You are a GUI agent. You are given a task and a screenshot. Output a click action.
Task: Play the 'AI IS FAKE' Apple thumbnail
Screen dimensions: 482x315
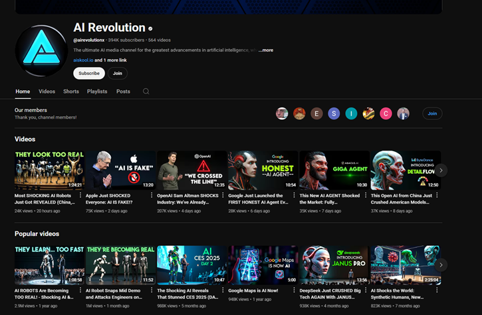click(120, 170)
